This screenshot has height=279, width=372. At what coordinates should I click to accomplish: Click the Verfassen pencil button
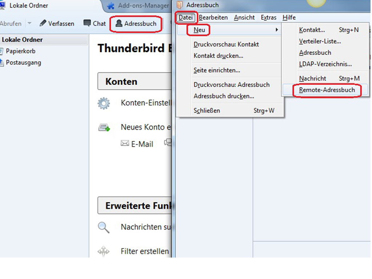point(57,24)
